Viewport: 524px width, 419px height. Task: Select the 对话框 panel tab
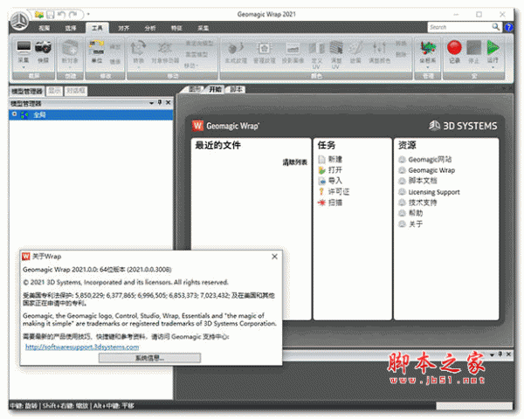76,91
